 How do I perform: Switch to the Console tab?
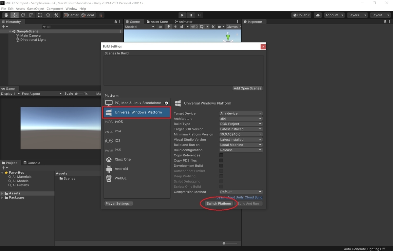pos(31,163)
